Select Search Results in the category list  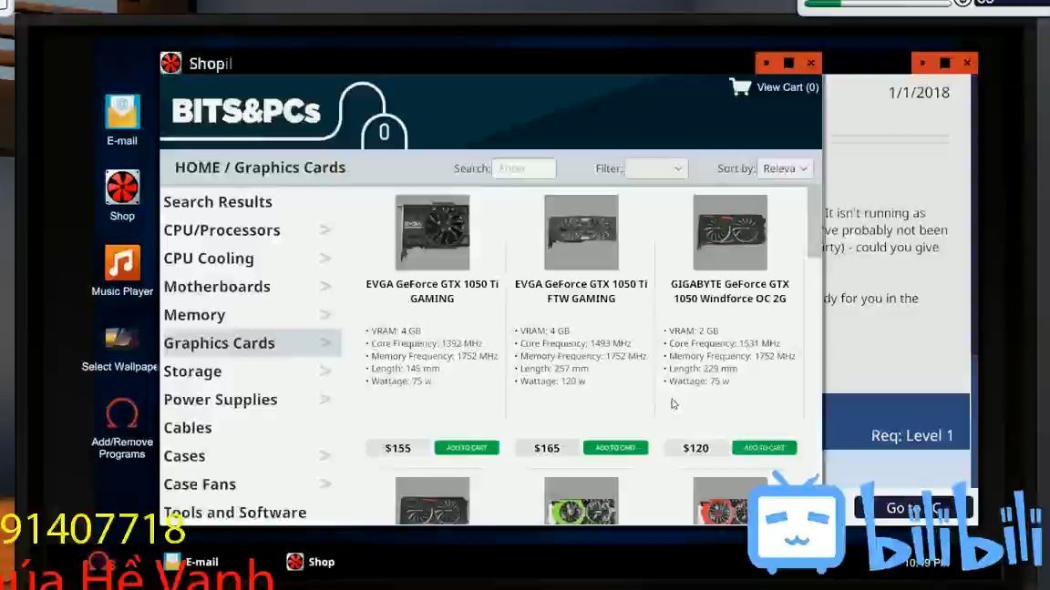[218, 201]
